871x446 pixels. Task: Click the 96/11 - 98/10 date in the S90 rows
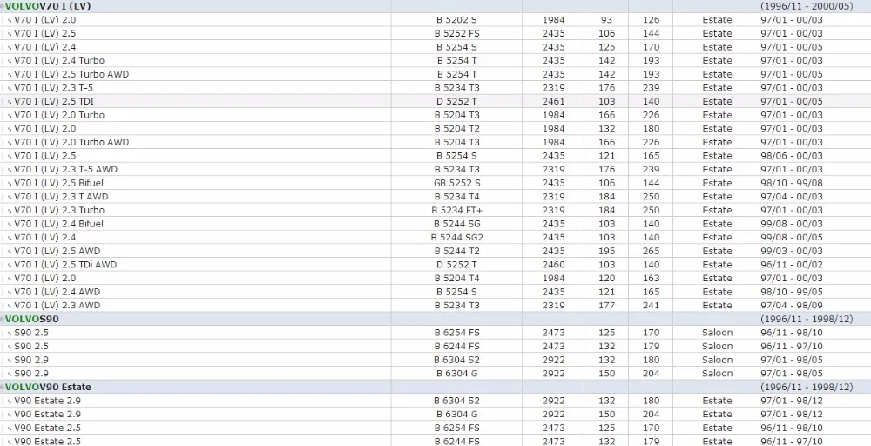pyautogui.click(x=792, y=333)
